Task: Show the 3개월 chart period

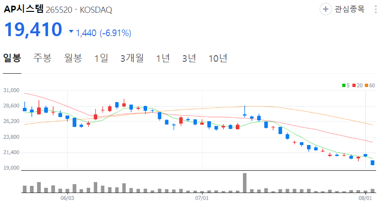Action: [x=132, y=58]
